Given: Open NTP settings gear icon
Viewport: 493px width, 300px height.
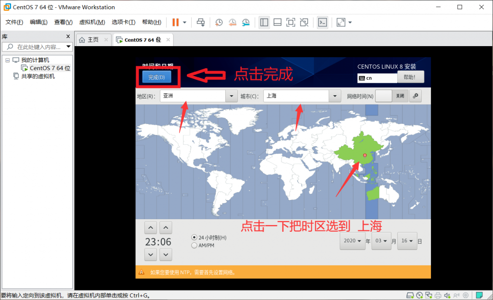Looking at the screenshot, I should coord(415,96).
